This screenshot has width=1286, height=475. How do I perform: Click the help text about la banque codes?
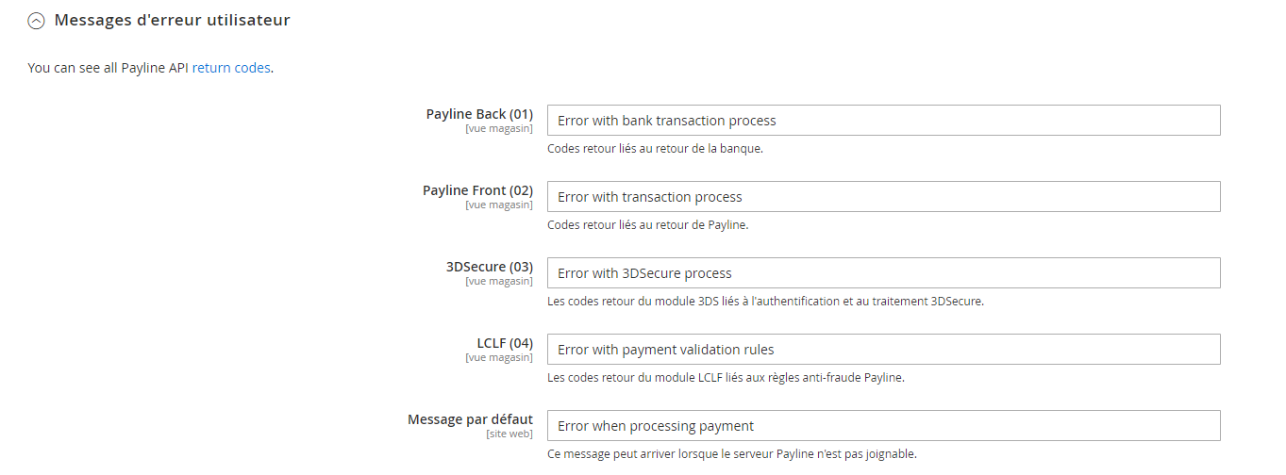click(655, 149)
